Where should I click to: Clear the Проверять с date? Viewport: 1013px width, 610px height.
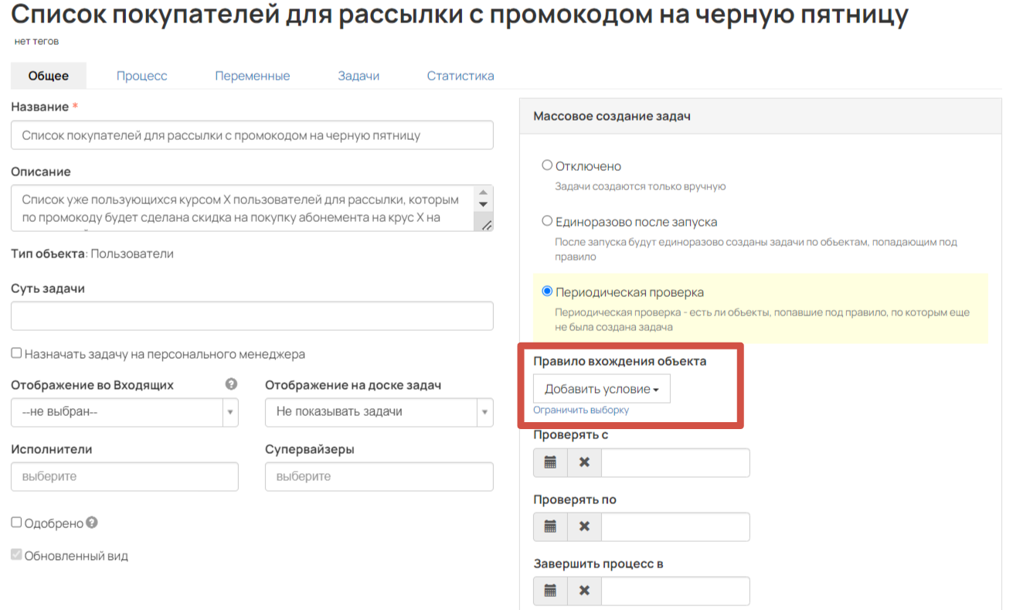click(x=584, y=462)
